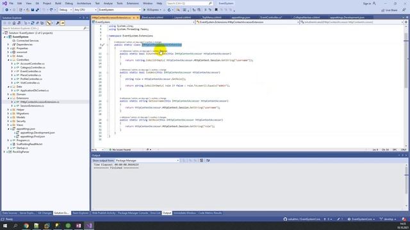Click Clear All output icon
The width and height of the screenshot is (410, 230).
pyautogui.click(x=202, y=160)
